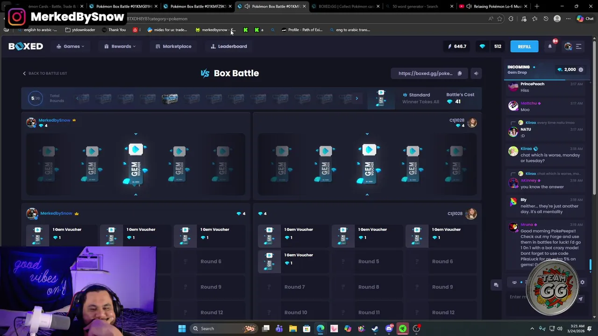Click the center Gem Voucher in MerkedbySnow's reel

pyautogui.click(x=135, y=164)
